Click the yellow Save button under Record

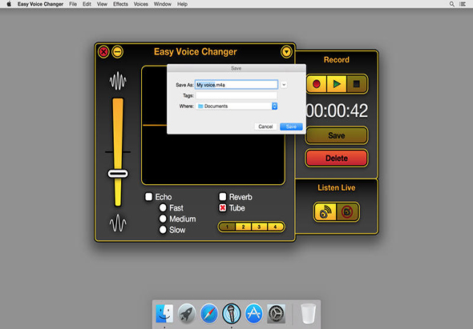click(x=337, y=135)
